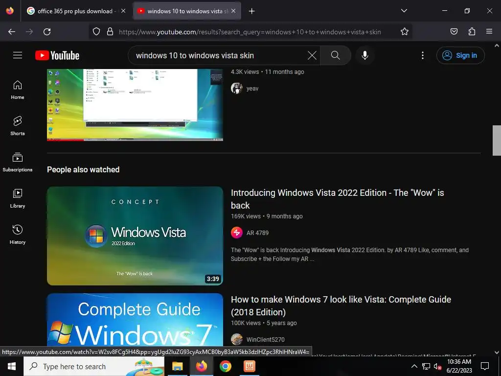Clear the search query with the X
The image size is (501, 376).
coord(312,55)
